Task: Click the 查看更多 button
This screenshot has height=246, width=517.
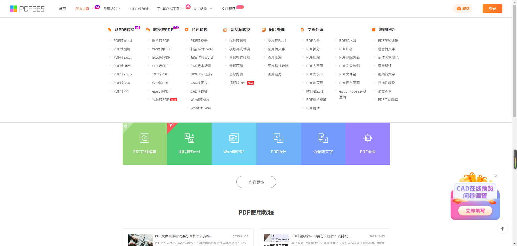Action: [256, 182]
